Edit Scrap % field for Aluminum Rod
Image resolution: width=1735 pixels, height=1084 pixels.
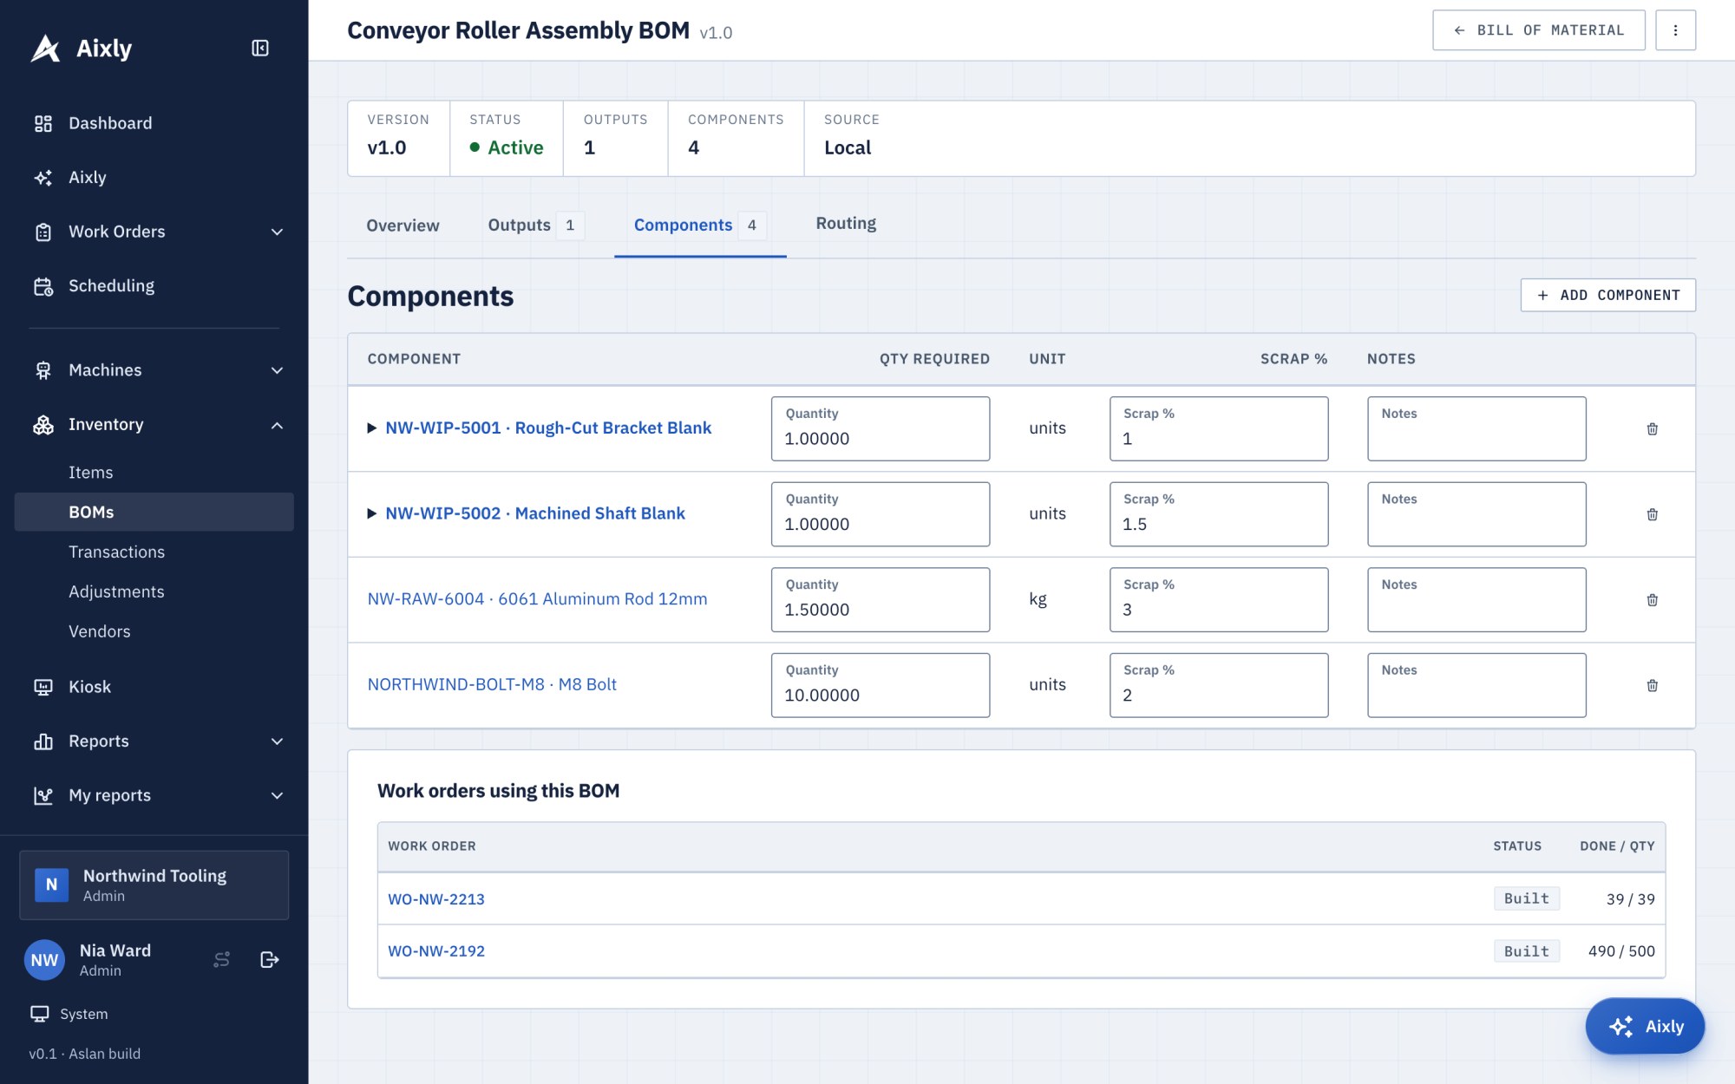1219,600
